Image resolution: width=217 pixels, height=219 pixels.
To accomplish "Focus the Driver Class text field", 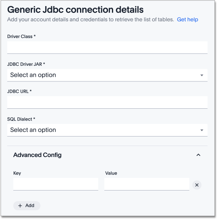I will [x=107, y=48].
